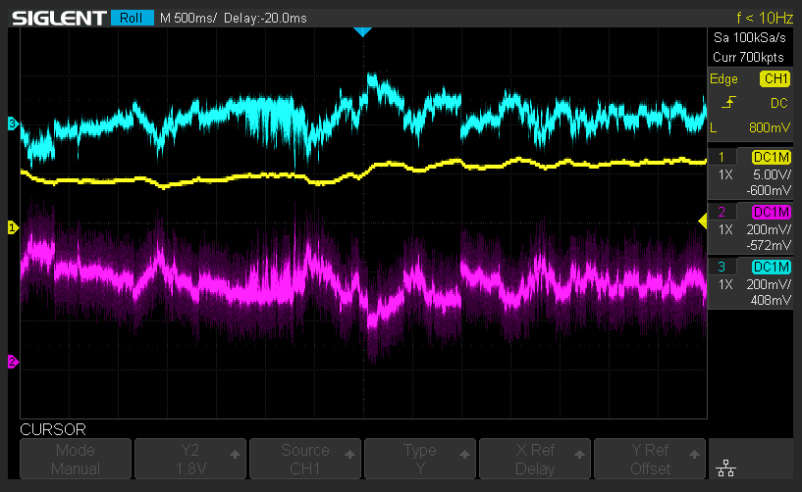Open the Source CH1 softkey
Viewport: 802px width, 492px height.
click(x=305, y=459)
